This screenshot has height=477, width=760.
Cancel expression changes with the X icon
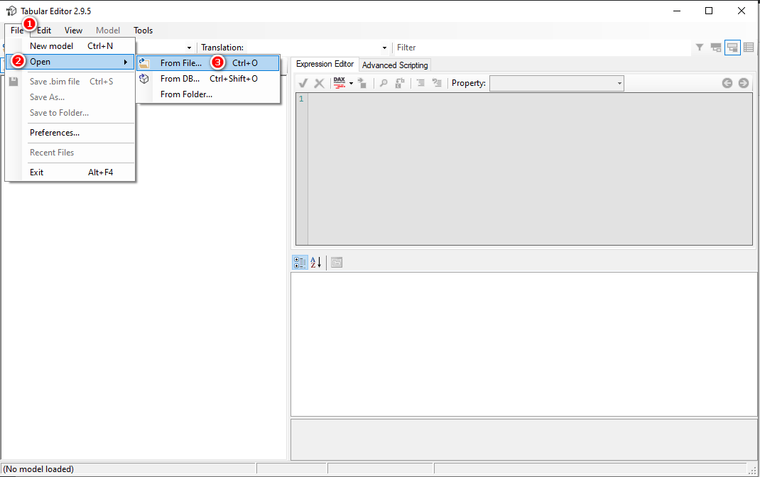point(319,83)
